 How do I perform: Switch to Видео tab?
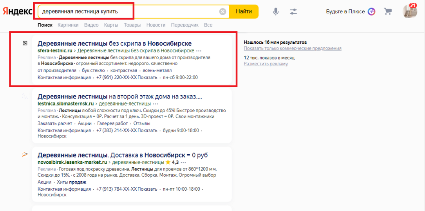click(91, 25)
